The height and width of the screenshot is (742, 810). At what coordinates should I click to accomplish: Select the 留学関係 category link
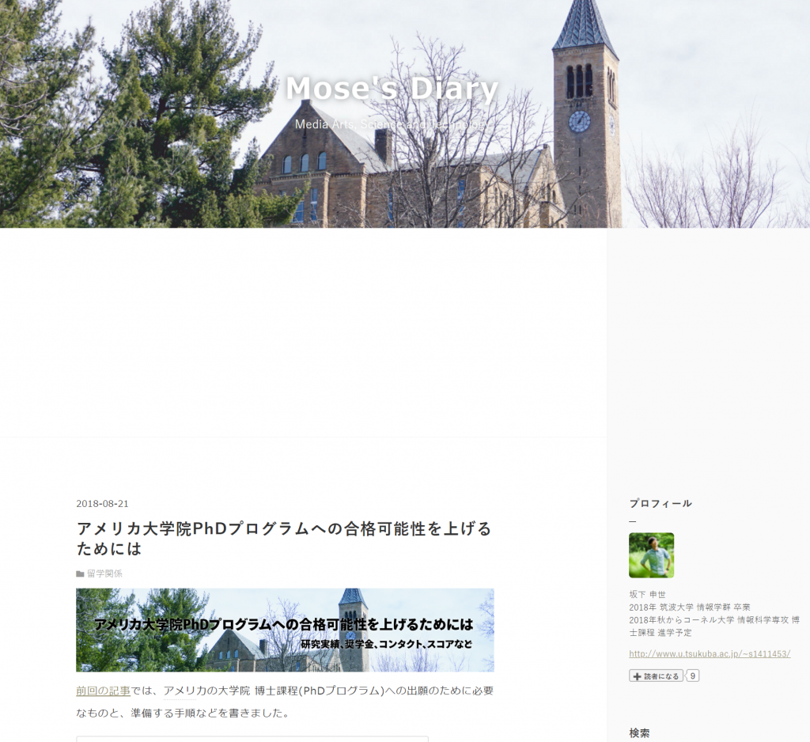pyautogui.click(x=104, y=574)
